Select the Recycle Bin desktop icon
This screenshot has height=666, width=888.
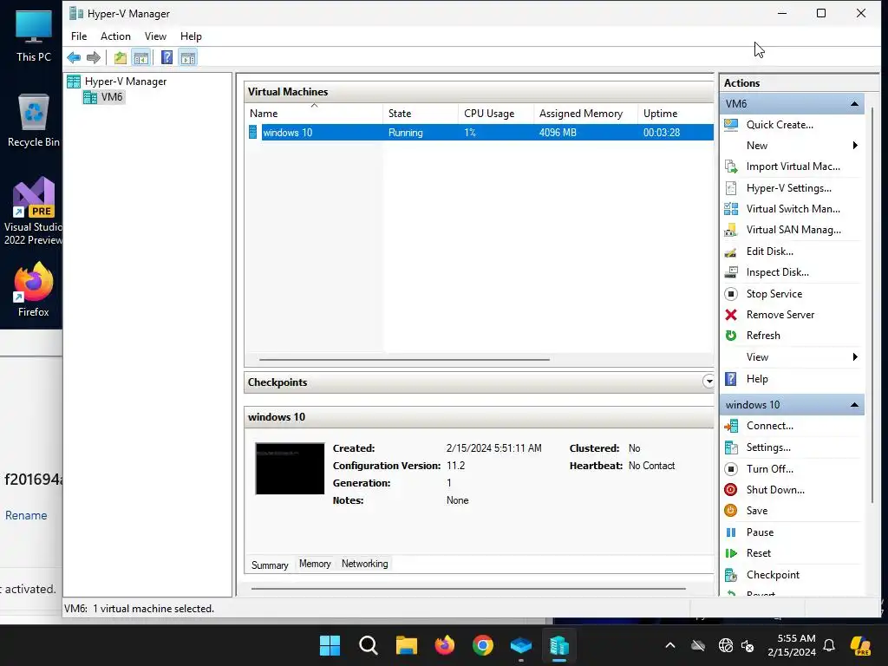34,121
